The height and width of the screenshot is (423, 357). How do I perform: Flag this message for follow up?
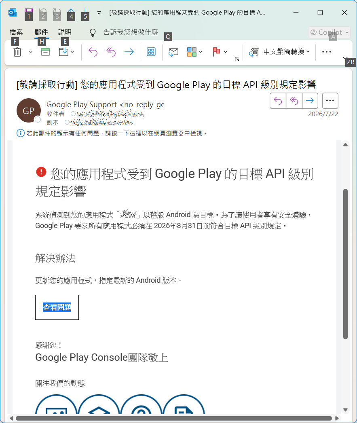[216, 52]
